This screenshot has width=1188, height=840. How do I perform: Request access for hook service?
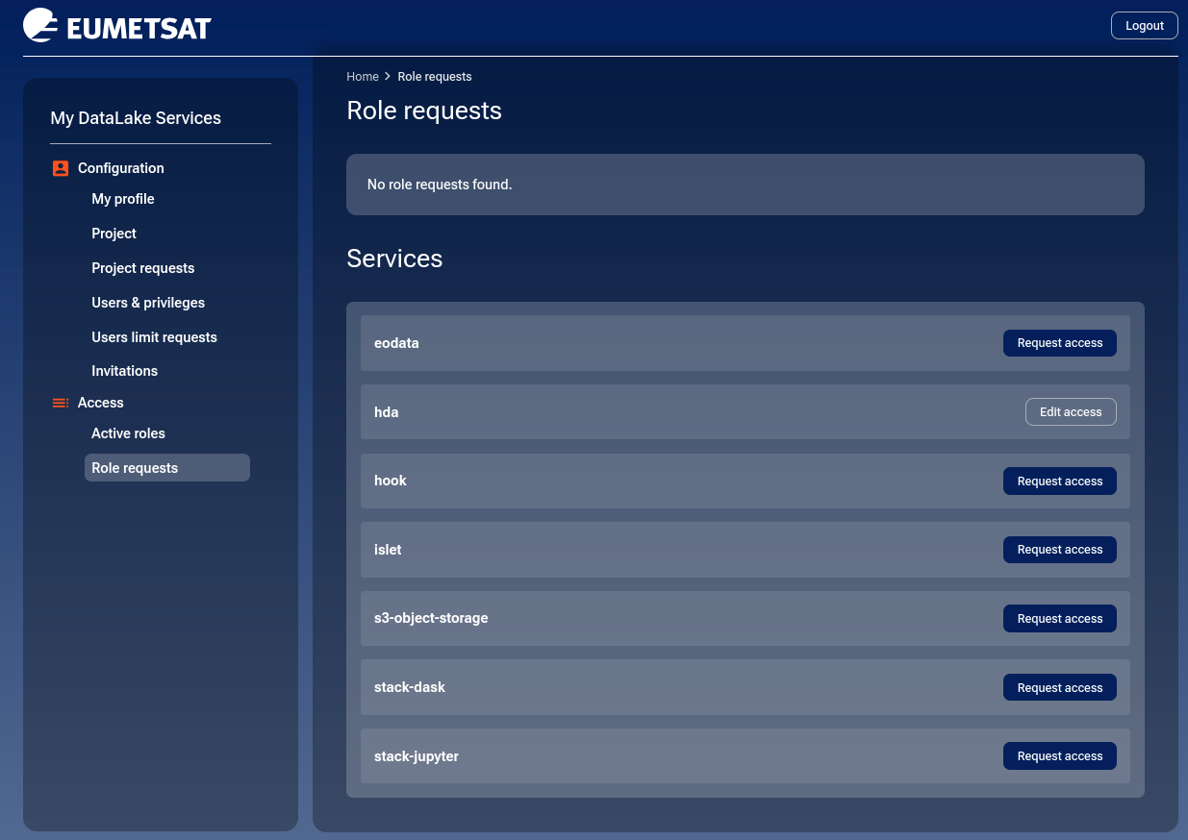tap(1060, 482)
